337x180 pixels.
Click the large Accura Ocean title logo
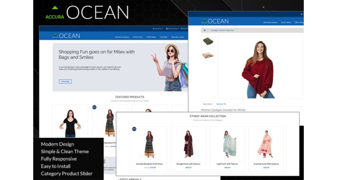[x=87, y=13]
